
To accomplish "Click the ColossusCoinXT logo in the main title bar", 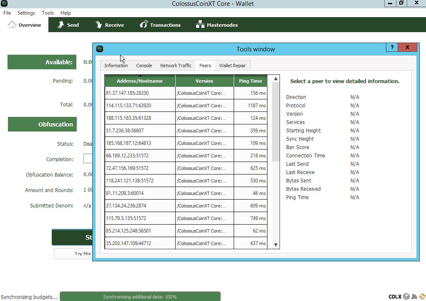I will [4, 3].
